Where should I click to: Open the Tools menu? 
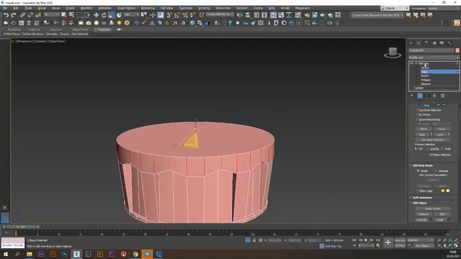[28, 8]
